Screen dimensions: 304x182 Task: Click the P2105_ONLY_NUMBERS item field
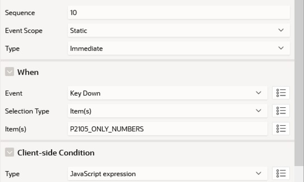(167, 129)
